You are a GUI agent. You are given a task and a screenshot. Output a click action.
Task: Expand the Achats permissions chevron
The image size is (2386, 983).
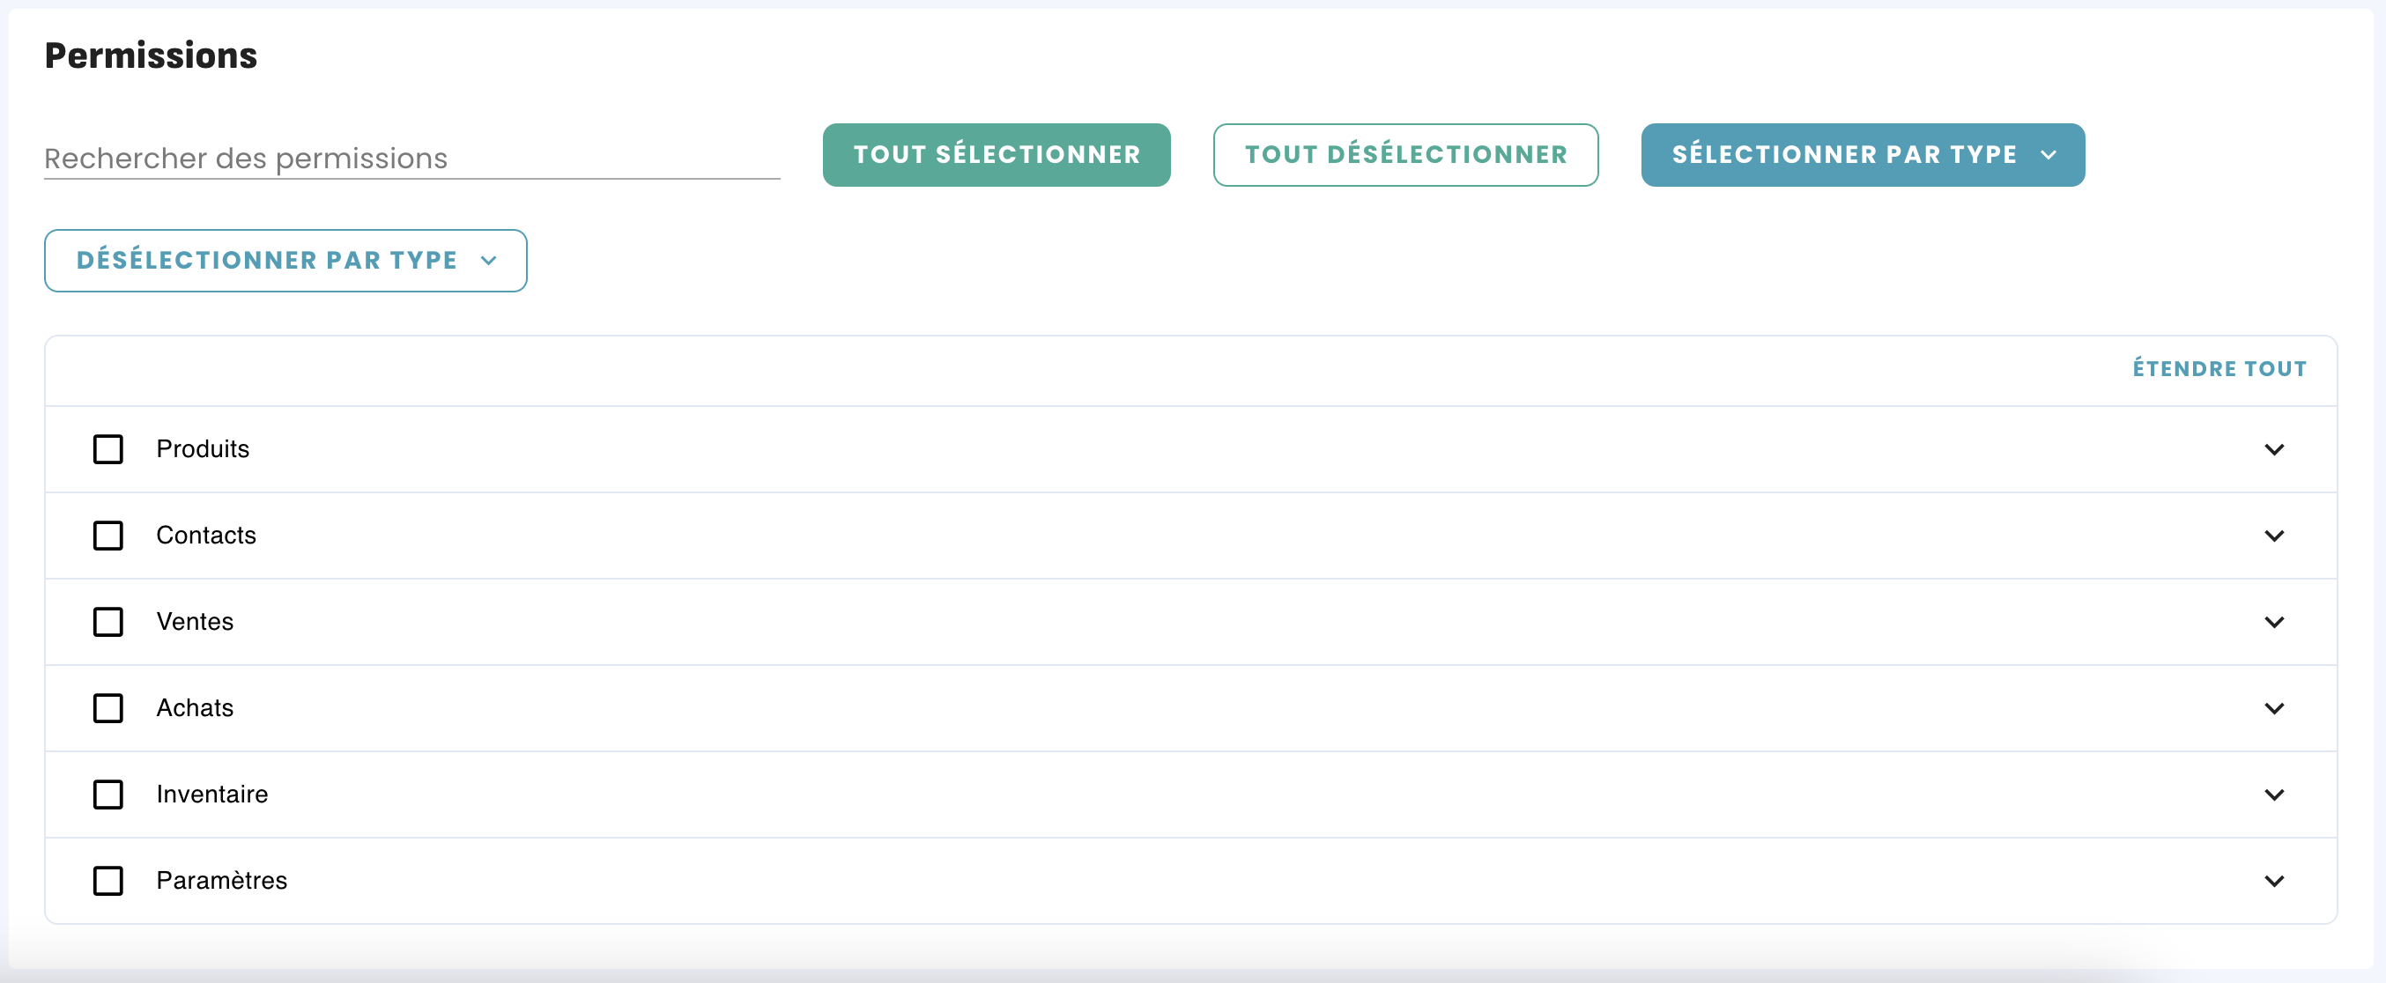tap(2274, 708)
